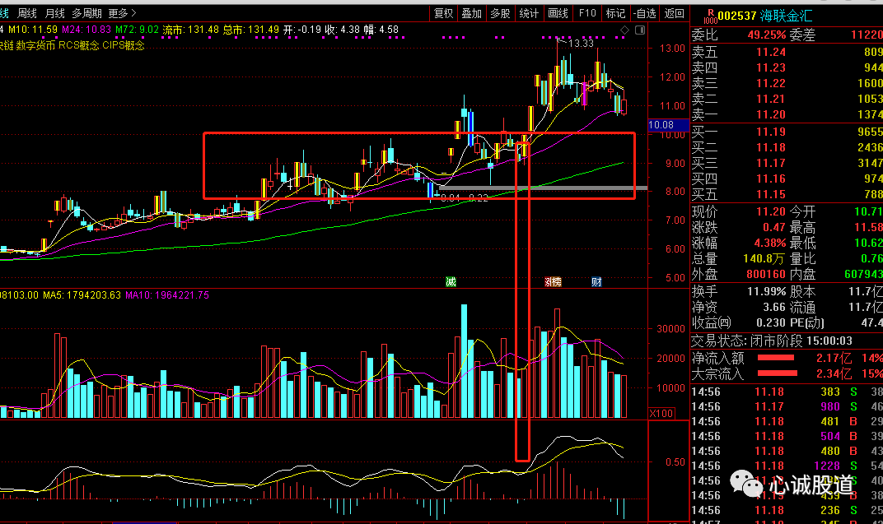Click the 涨跌 change value 0.47
Image resolution: width=883 pixels, height=524 pixels.
click(x=773, y=228)
